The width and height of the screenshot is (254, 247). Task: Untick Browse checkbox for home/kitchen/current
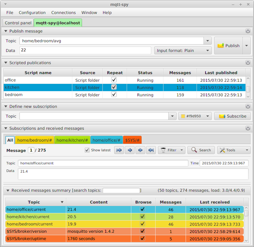click(142, 217)
